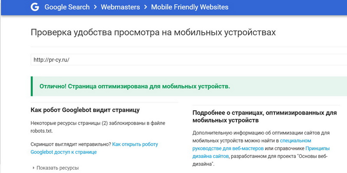Open 'специальном руководстве для веб-мастеров' link
Viewport: 347px width, 173px height.
tap(252, 144)
